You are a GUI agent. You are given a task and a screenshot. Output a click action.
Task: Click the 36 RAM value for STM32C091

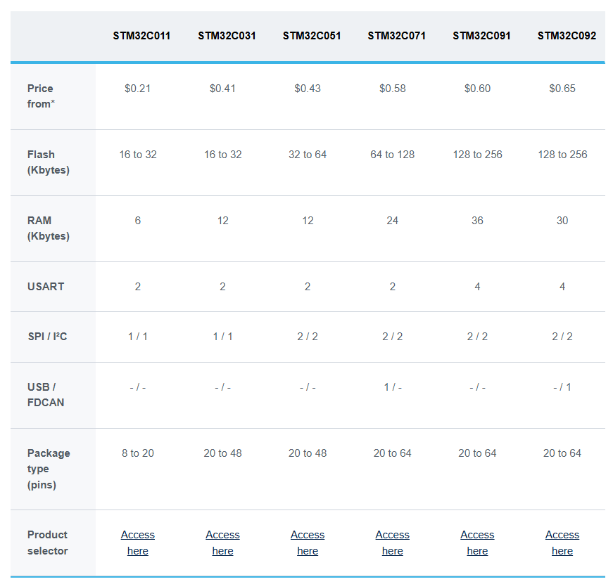pos(477,221)
